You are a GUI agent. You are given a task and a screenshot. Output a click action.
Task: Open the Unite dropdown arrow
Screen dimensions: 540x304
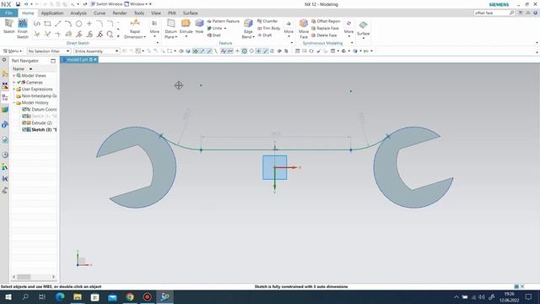tap(225, 28)
